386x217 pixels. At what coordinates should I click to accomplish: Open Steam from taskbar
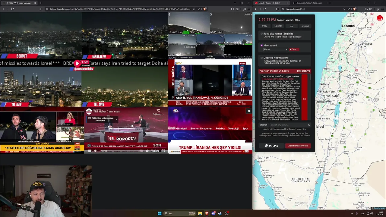click(220, 213)
